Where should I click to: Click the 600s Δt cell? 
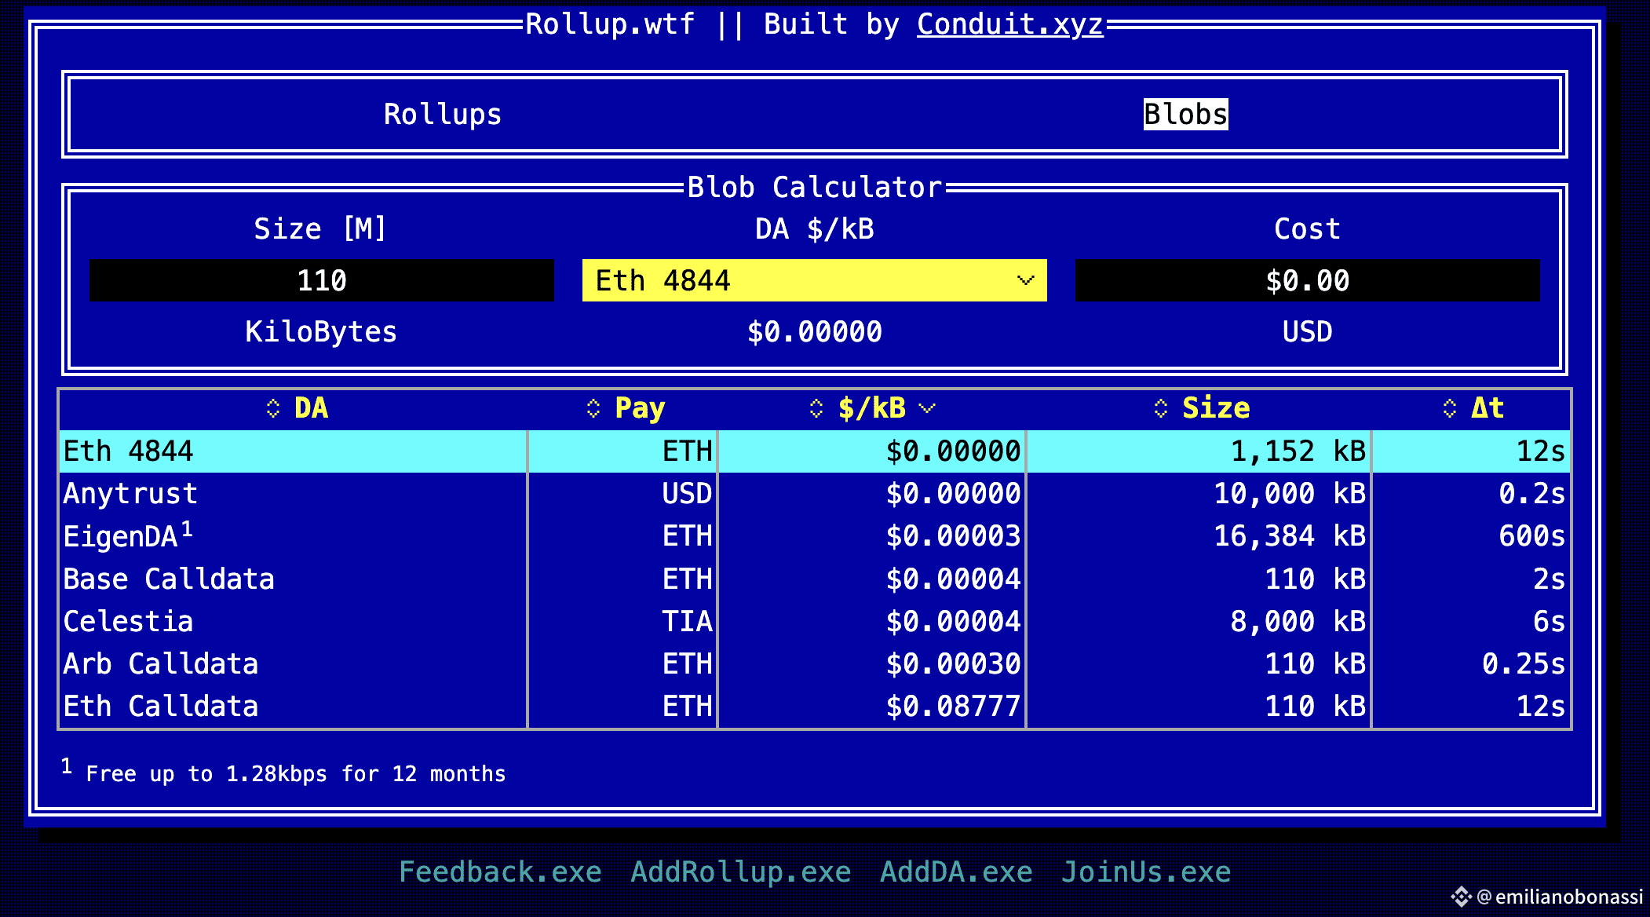tap(1531, 536)
